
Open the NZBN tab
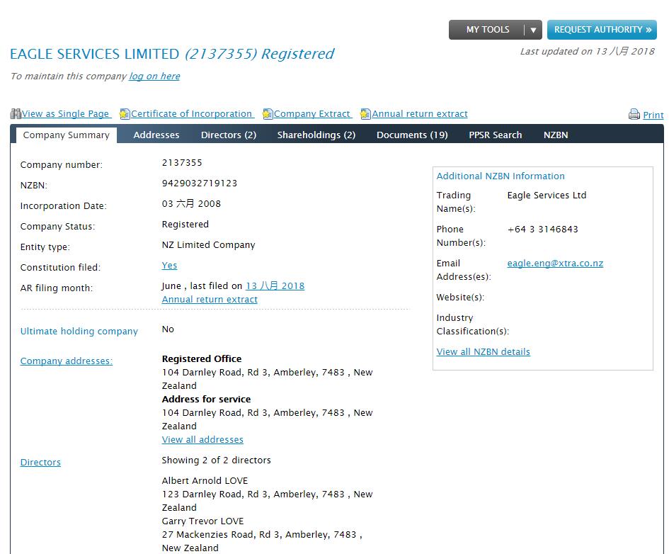(x=556, y=135)
